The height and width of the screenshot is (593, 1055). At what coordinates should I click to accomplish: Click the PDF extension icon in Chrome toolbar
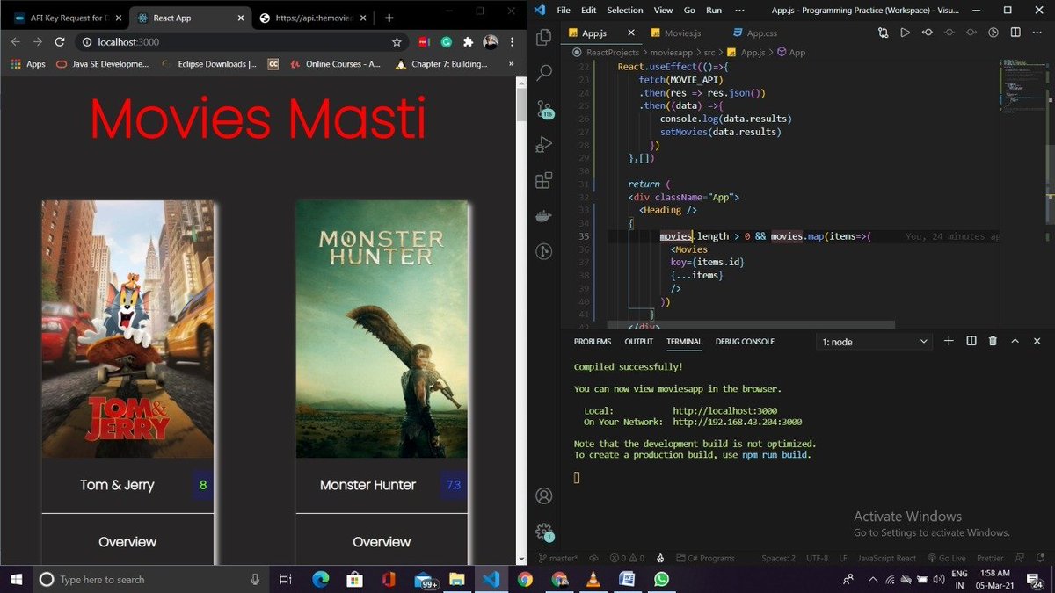[x=424, y=41]
